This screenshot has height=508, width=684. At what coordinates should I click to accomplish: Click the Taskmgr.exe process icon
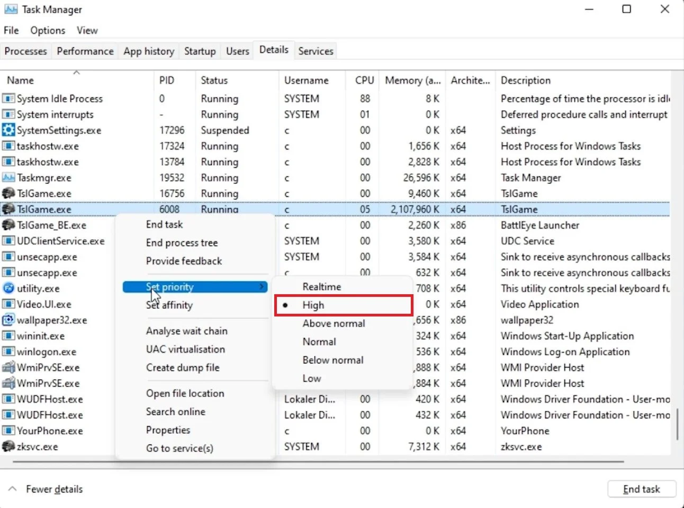click(8, 178)
